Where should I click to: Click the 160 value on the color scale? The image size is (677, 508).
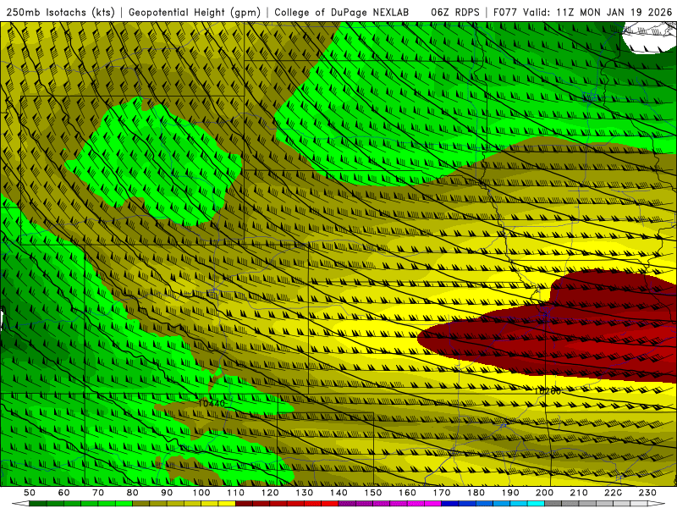(x=407, y=493)
